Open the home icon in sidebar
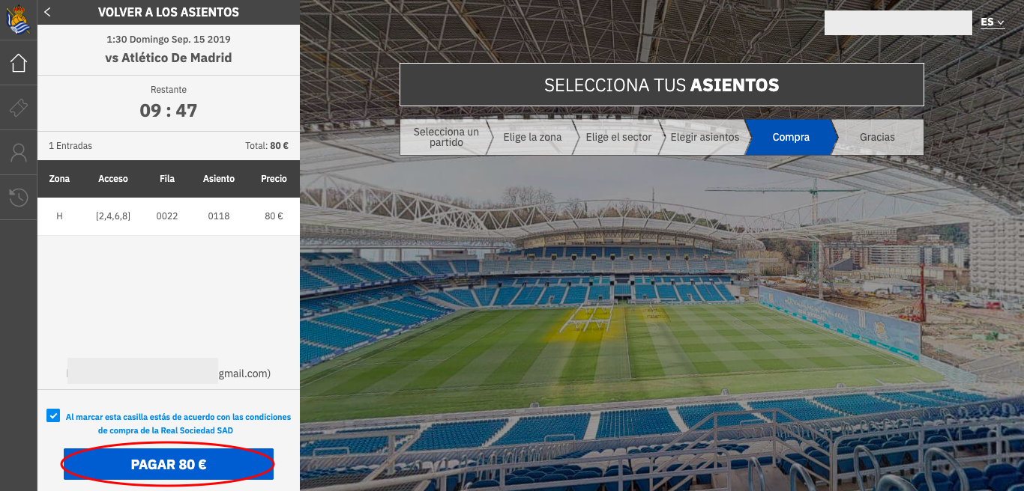Image resolution: width=1024 pixels, height=491 pixels. [x=19, y=64]
